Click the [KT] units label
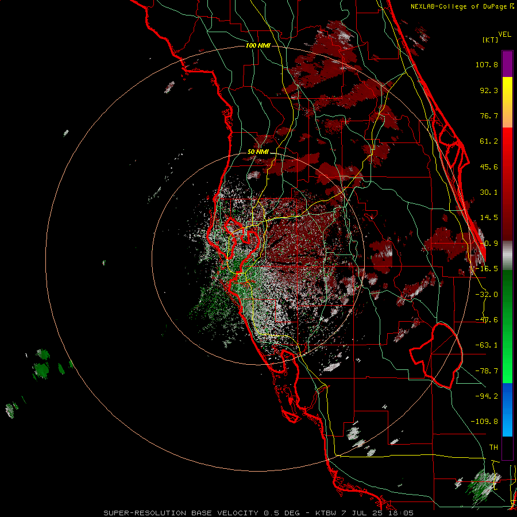Screen dimensions: 517x517 point(490,40)
